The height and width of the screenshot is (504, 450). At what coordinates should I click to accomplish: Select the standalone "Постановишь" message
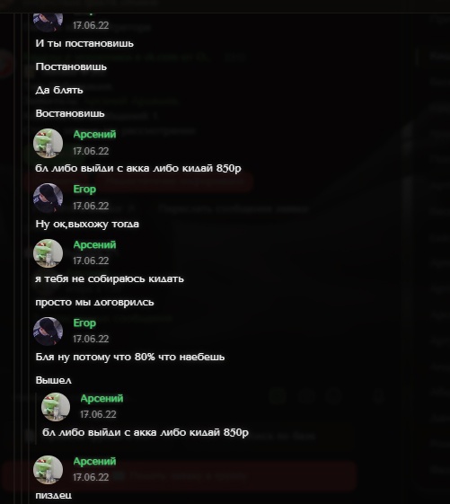(x=71, y=66)
